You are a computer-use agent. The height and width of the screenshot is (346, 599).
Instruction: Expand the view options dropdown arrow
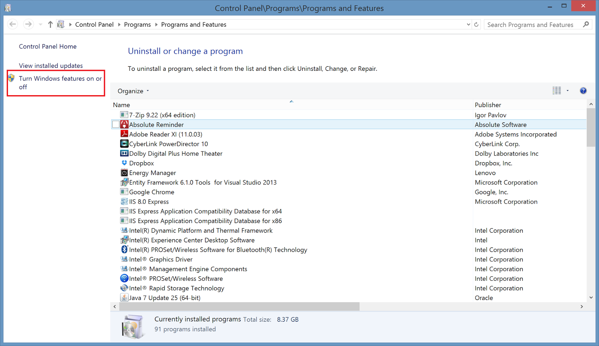(568, 91)
